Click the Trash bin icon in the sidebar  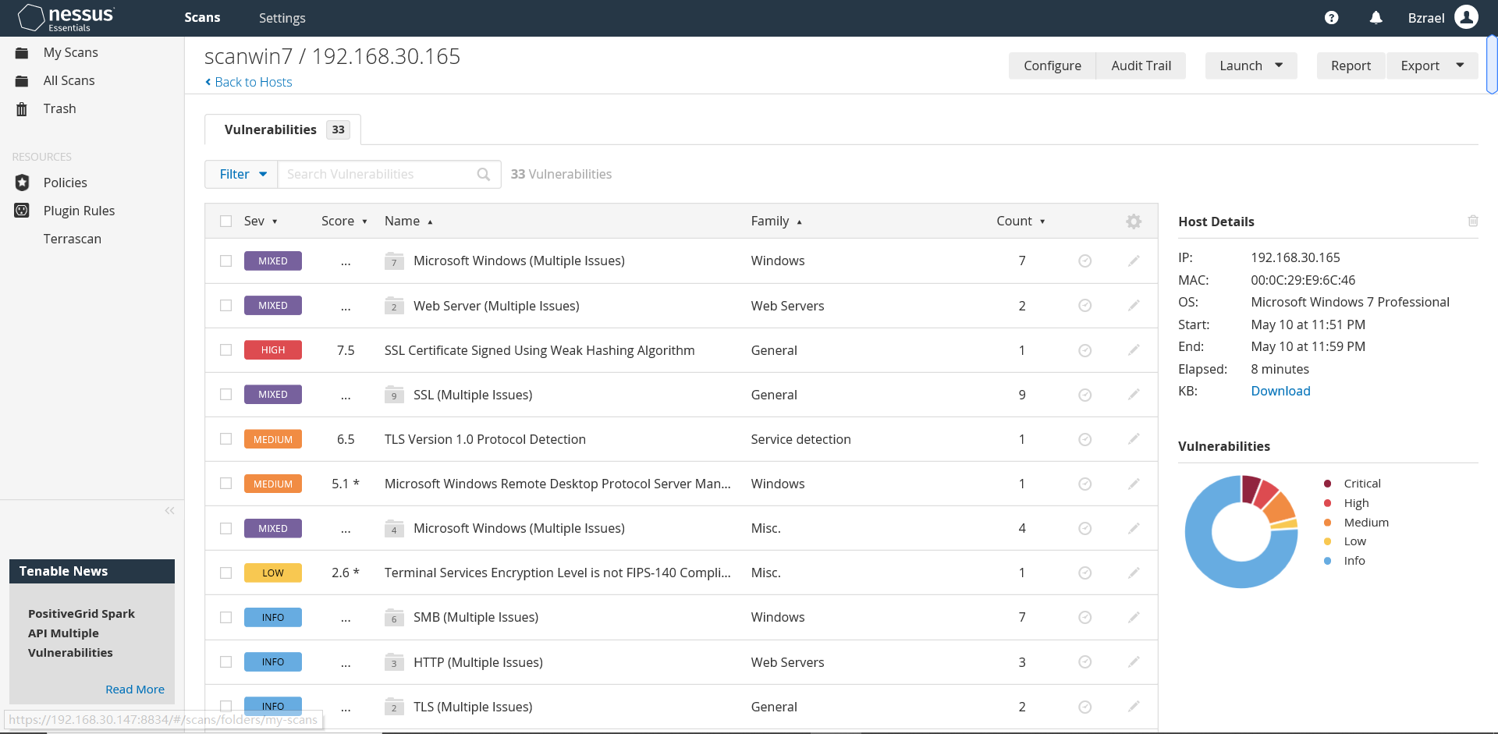tap(22, 109)
